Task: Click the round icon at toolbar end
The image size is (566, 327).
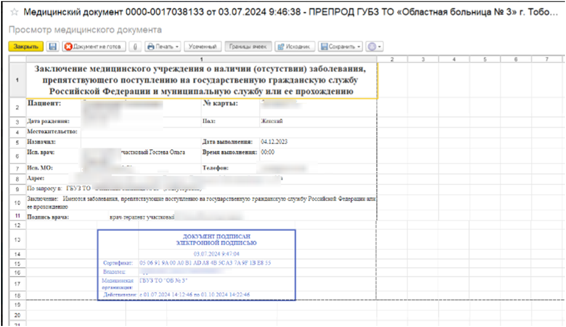Action: (x=372, y=46)
